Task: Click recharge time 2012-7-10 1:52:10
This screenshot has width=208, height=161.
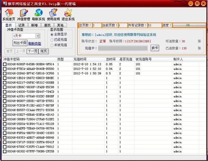Action: [87, 69]
